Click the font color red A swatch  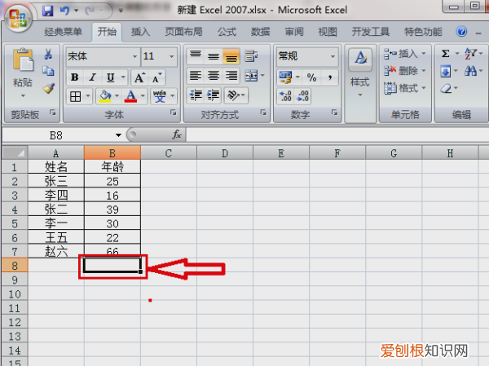tap(130, 96)
